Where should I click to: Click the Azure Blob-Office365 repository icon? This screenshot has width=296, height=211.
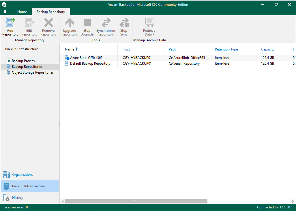tap(67, 58)
